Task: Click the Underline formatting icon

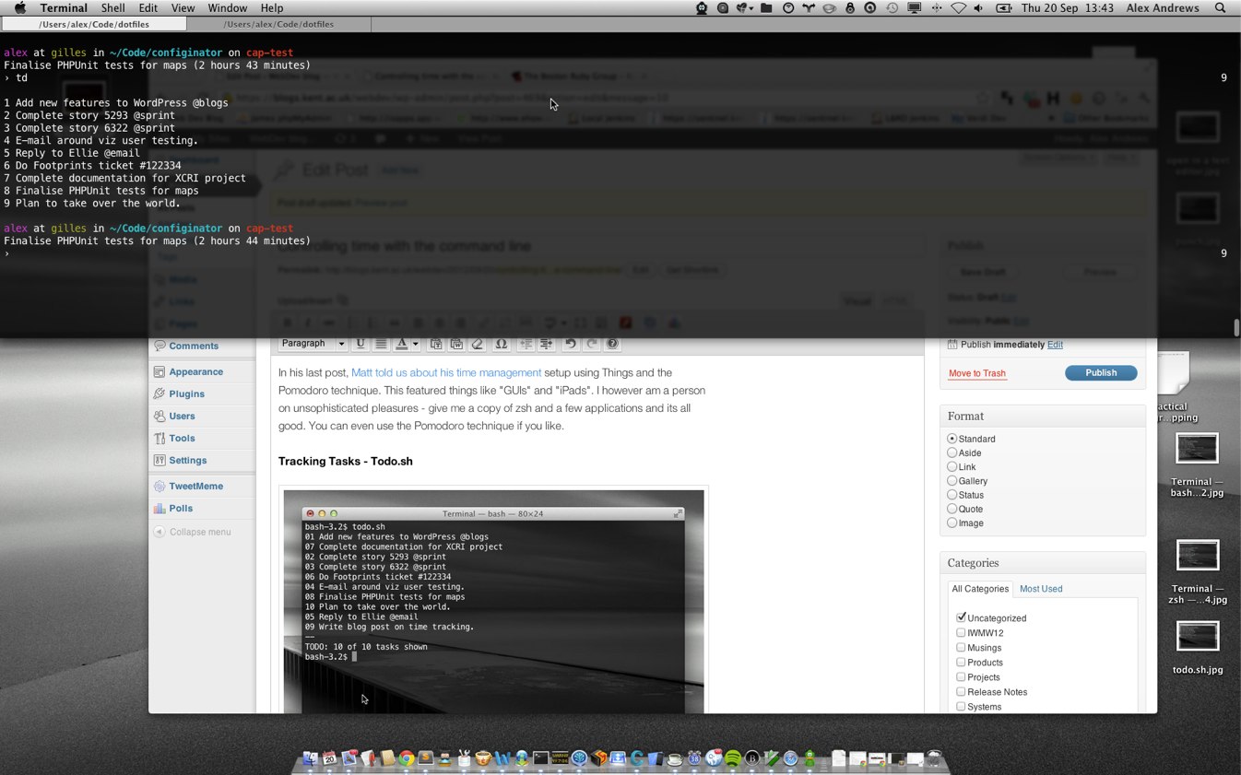Action: click(x=360, y=344)
